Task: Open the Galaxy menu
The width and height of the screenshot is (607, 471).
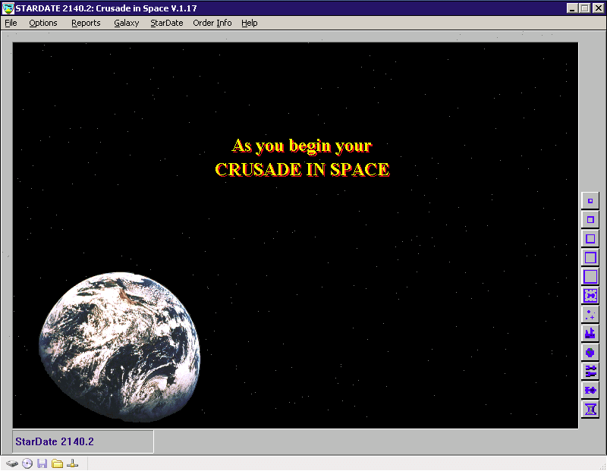Action: 127,23
